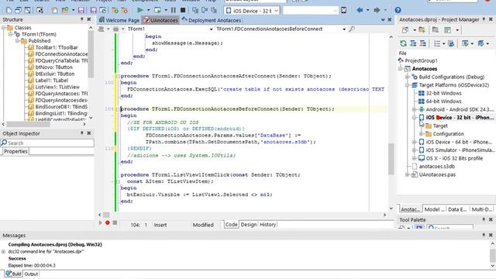Screen dimensions: 496x279
Task: Pause the running program
Action: click(x=174, y=10)
